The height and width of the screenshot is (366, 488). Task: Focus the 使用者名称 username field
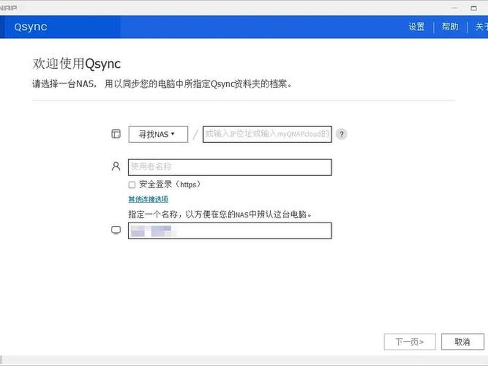click(x=230, y=167)
